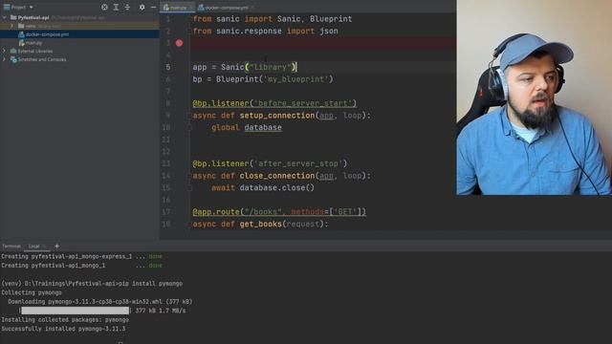Click 'database' after global keyword
The image size is (612, 344).
[x=263, y=127]
